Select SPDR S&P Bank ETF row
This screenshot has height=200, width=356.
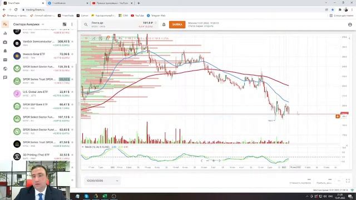pyautogui.click(x=43, y=106)
